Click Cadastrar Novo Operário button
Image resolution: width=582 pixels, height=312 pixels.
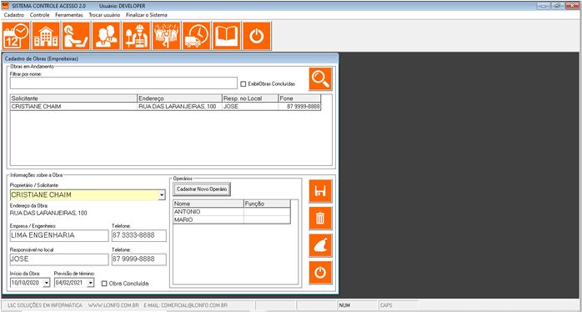[x=202, y=189]
